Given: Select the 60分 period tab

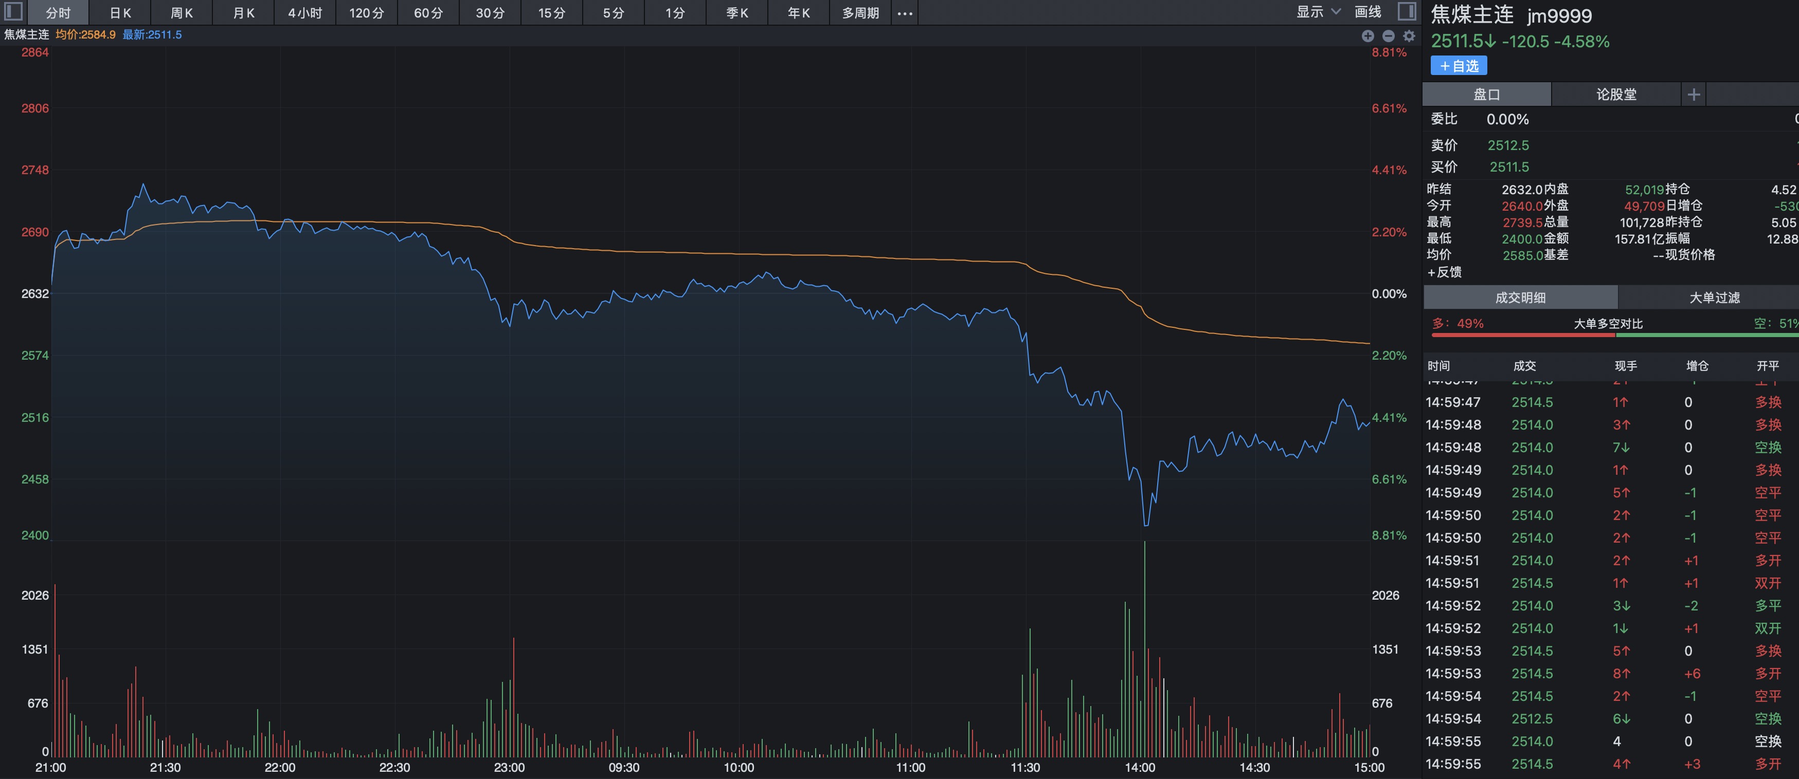Looking at the screenshot, I should pos(428,13).
